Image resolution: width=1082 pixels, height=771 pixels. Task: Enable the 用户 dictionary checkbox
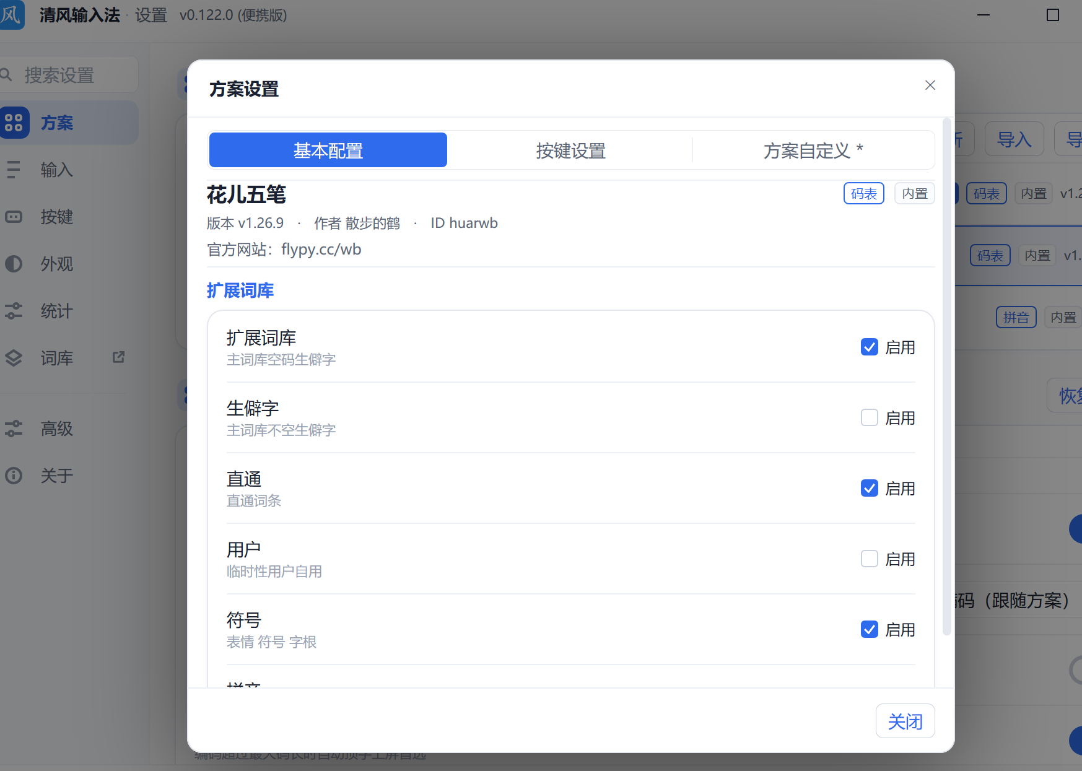pyautogui.click(x=870, y=559)
